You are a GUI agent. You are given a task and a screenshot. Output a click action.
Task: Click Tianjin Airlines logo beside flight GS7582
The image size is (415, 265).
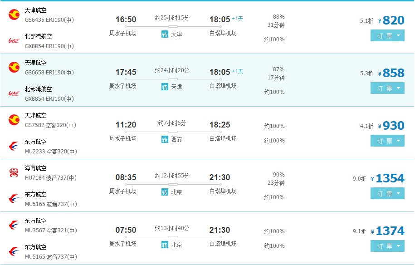click(x=14, y=120)
